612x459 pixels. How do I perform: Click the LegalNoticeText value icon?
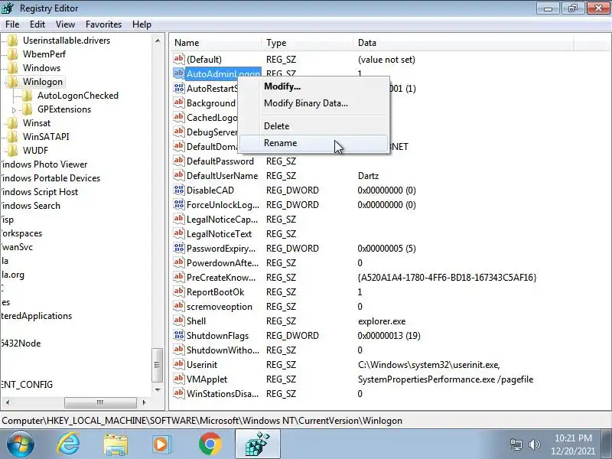pyautogui.click(x=179, y=233)
